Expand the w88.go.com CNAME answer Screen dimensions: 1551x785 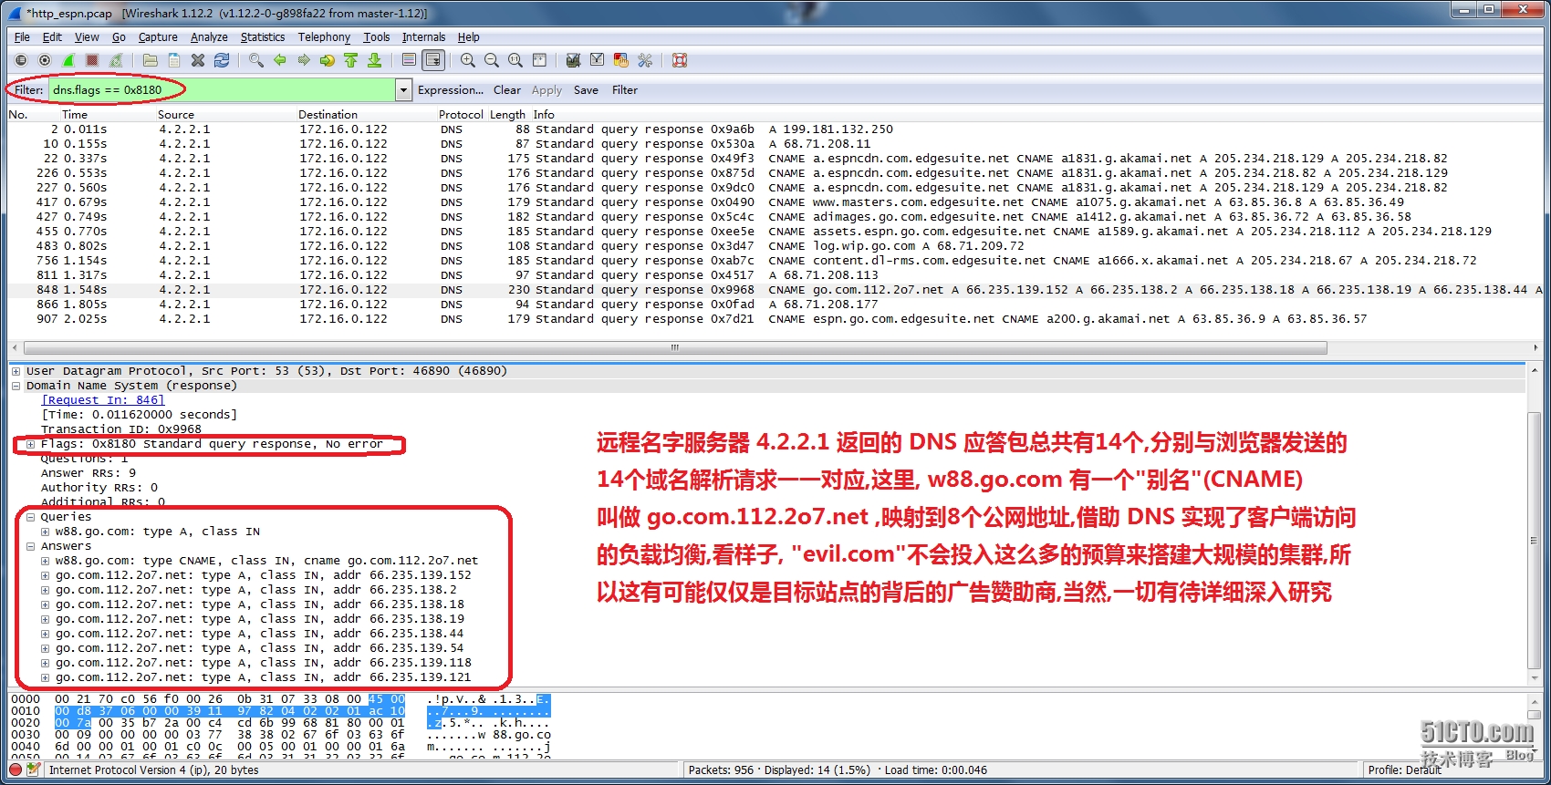[x=46, y=561]
